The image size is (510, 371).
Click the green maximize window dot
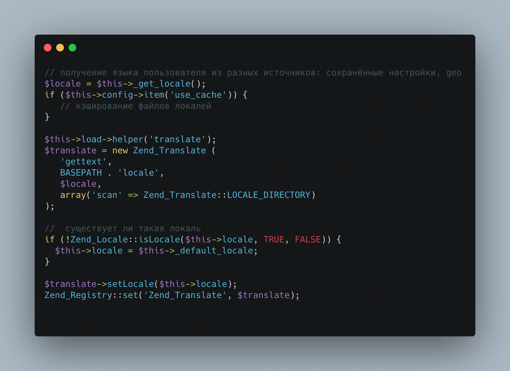72,48
